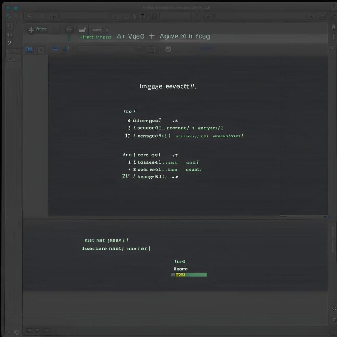The image size is (337, 337).
Task: Click the horizontal scrollbar below the editor
Action: (175, 217)
